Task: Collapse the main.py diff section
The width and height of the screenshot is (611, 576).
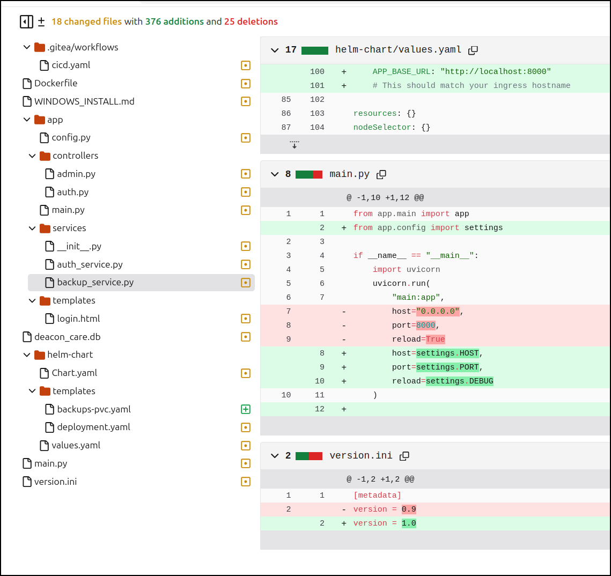Action: [275, 174]
